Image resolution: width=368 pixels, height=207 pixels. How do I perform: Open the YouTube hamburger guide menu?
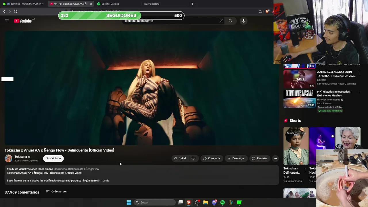[7, 21]
